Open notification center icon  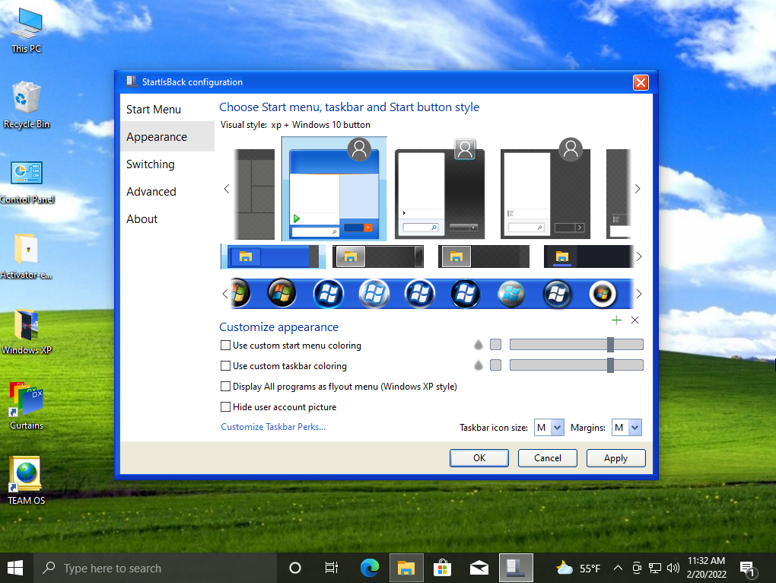(x=749, y=569)
